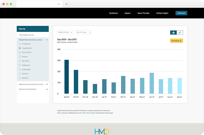Switch to line chart view icon
This screenshot has width=204, height=135.
click(180, 33)
